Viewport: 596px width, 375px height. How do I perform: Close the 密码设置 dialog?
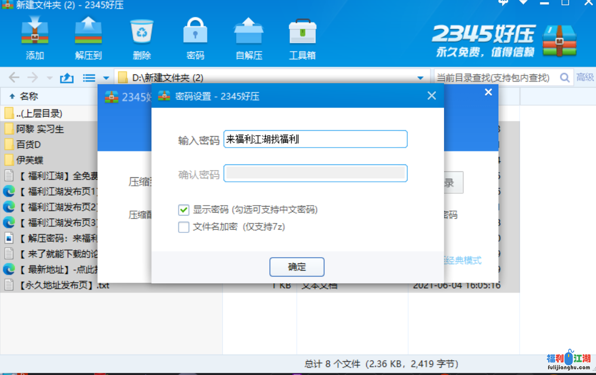click(x=432, y=96)
